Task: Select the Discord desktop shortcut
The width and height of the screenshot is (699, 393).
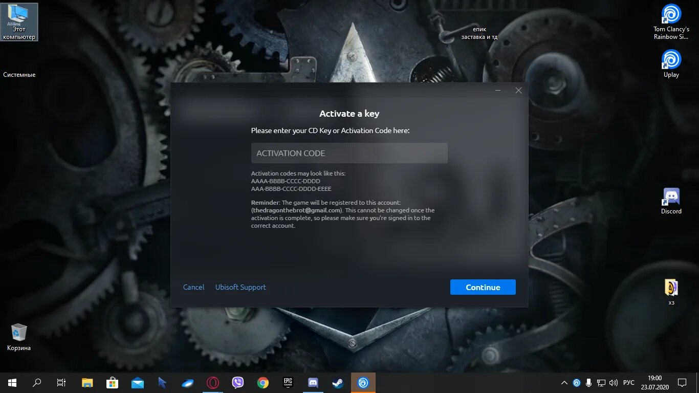Action: [671, 201]
